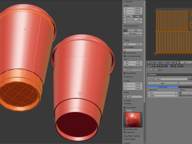
Task: Open the Material properties tab icon
Action: point(174,66)
